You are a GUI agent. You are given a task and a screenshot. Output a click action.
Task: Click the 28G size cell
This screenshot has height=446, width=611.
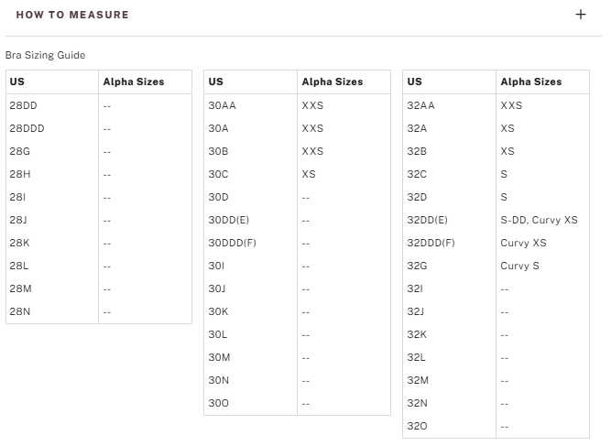[20, 151]
